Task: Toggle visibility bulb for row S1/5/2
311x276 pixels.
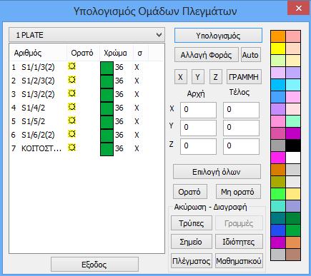Action: point(71,121)
